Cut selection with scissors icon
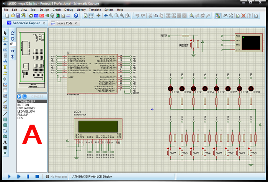The image size is (268, 182). [150, 16]
